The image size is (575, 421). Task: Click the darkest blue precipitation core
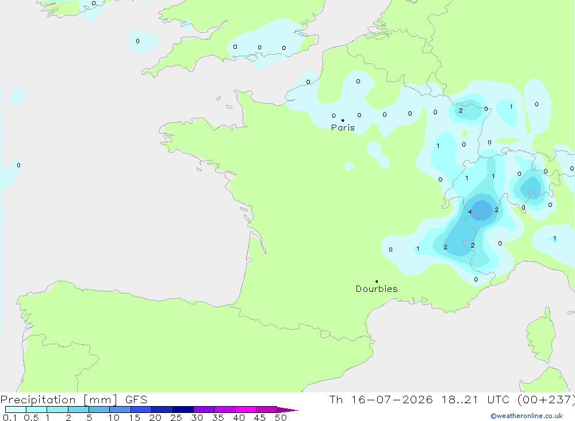coord(481,210)
